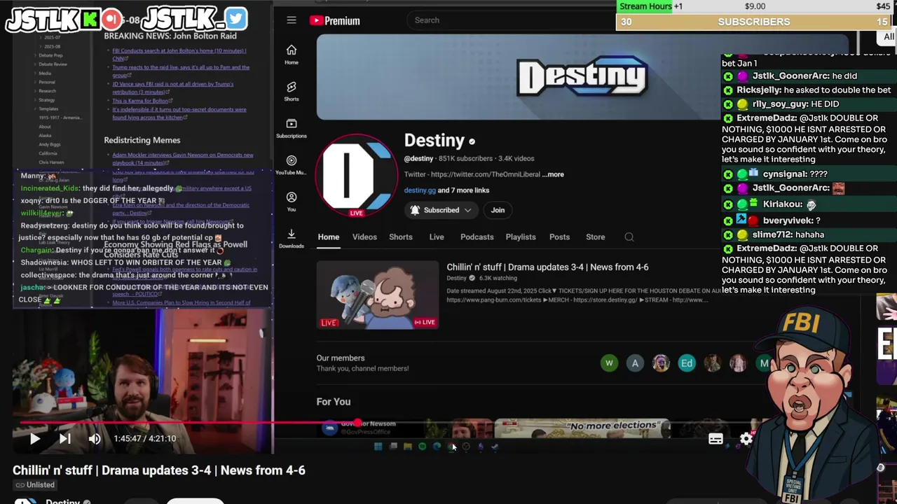
Task: Click the teal Ed member avatar
Action: (687, 363)
